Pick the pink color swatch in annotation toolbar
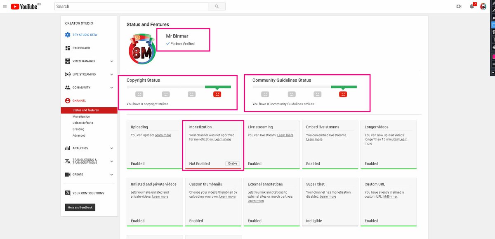The width and height of the screenshot is (495, 239). pos(493,57)
